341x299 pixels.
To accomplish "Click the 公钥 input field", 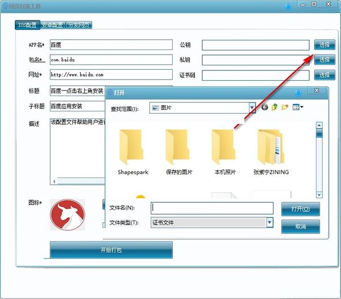I will [256, 45].
